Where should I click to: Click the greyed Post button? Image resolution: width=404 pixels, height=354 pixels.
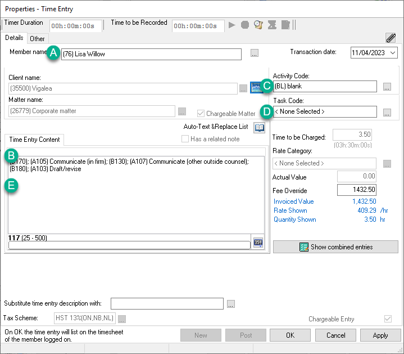tap(246, 335)
